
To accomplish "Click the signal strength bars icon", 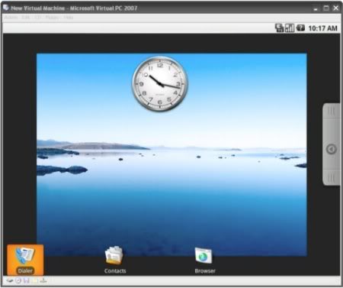I will click(x=290, y=28).
